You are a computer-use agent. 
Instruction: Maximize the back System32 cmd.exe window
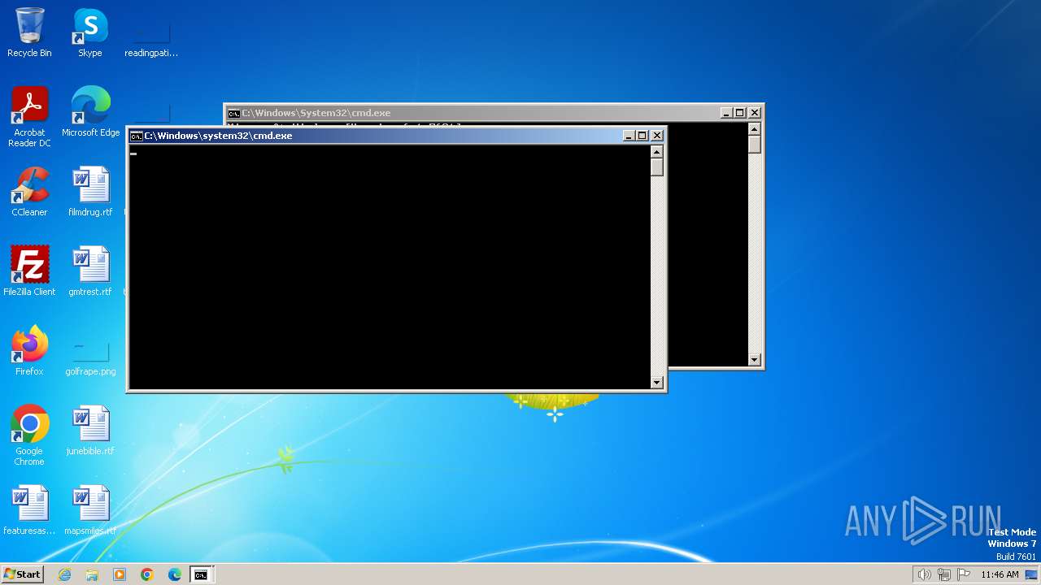pos(740,113)
